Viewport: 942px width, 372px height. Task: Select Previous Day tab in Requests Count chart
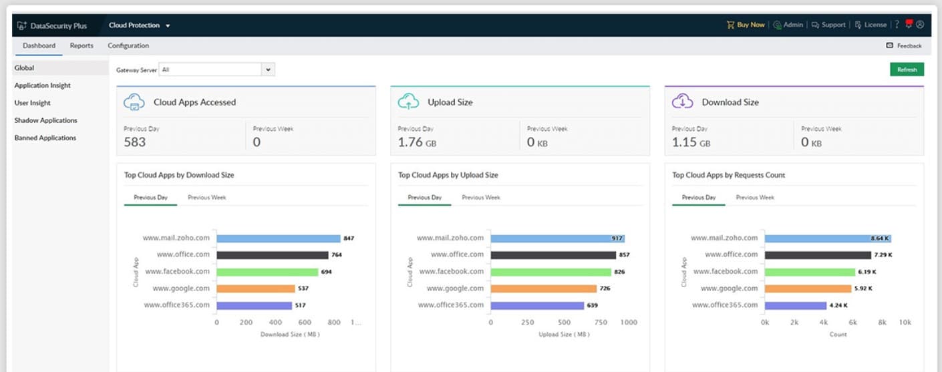pos(698,198)
